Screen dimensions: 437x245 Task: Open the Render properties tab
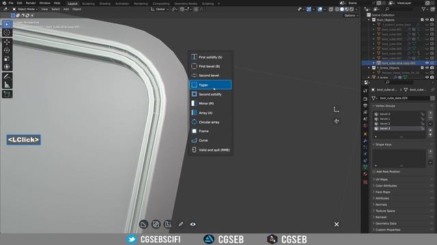365,99
